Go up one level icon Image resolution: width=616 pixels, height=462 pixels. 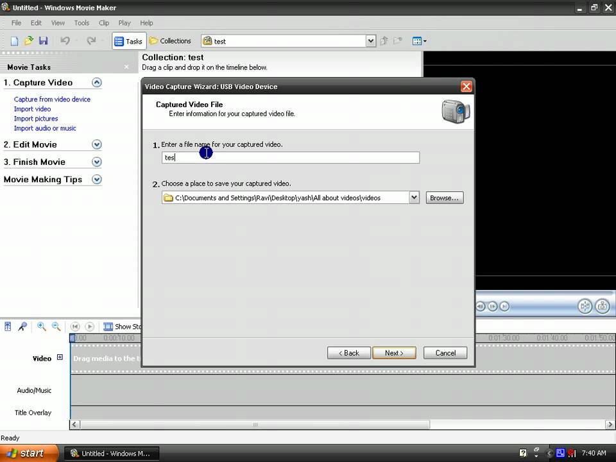[384, 41]
